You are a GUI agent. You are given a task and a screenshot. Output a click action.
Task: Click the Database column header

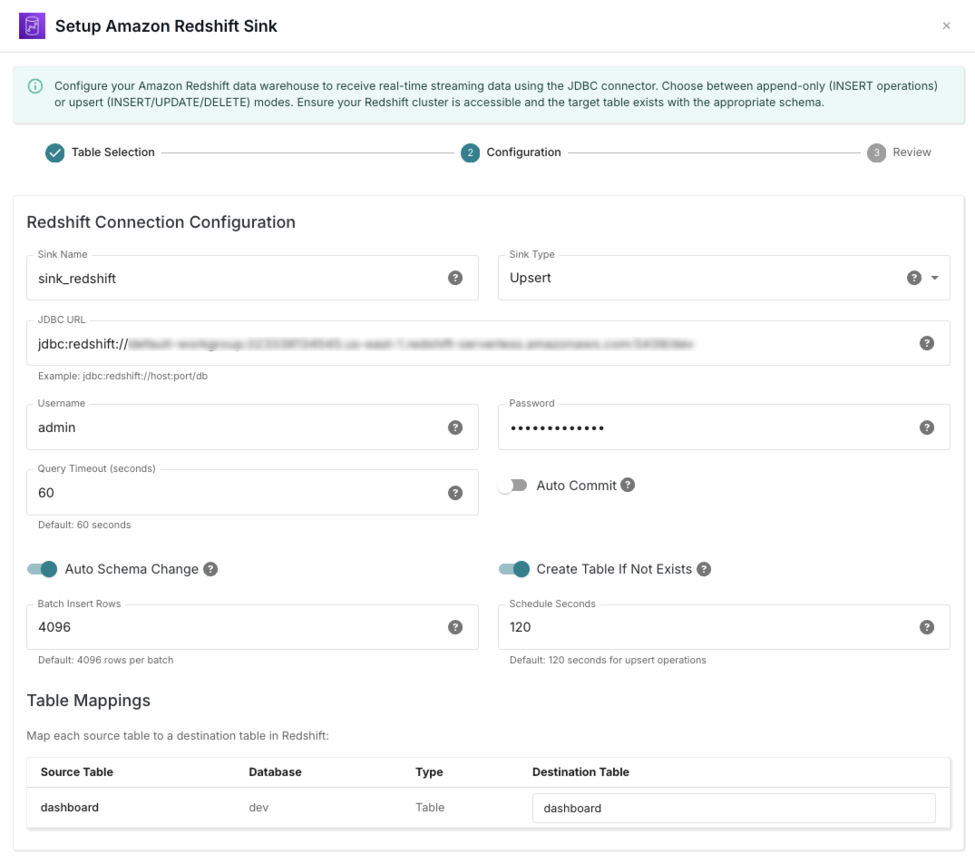(275, 772)
